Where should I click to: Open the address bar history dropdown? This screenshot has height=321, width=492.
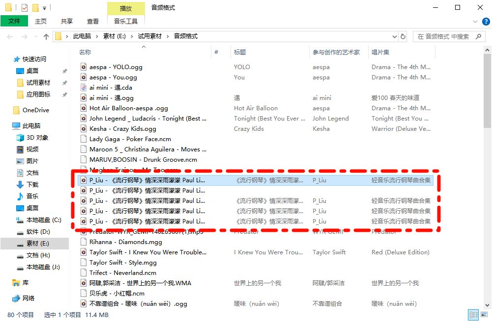pos(394,37)
